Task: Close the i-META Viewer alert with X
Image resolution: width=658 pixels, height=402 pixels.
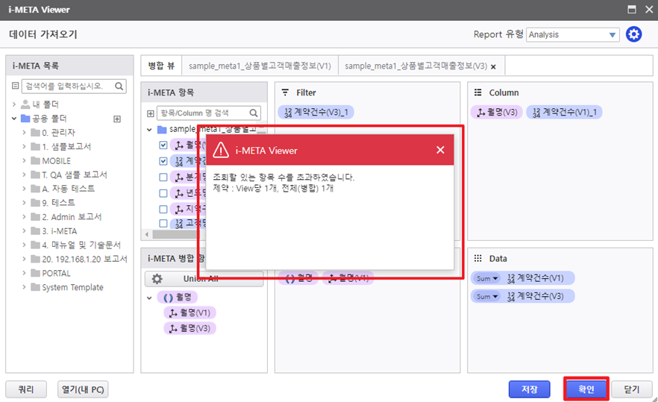Action: 440,150
